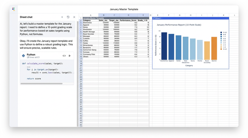Click the 'Performance_Score' header cell
Viewport: 248px width, 138px height.
click(x=128, y=20)
